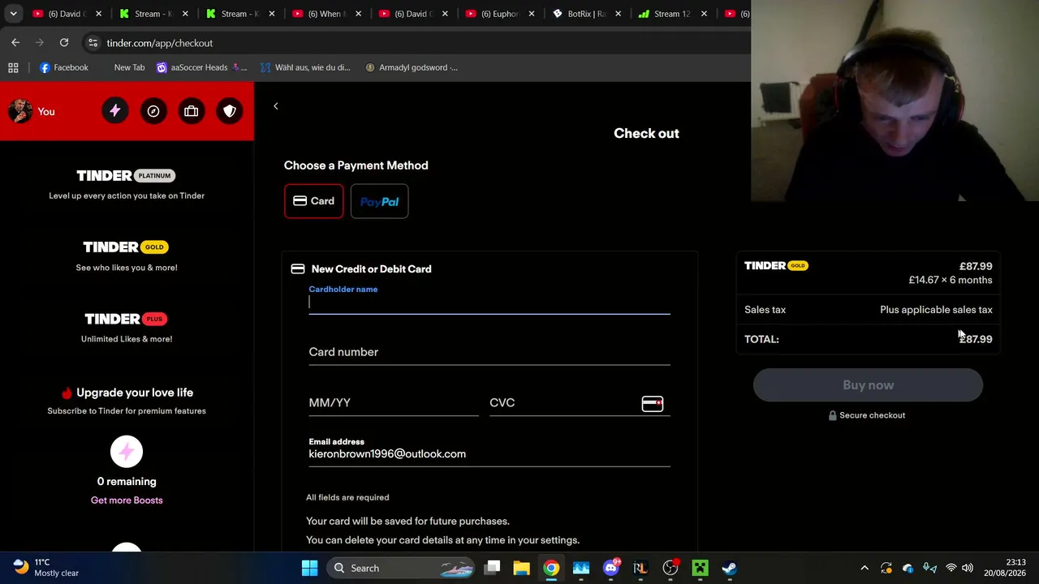Close the BotRix tab

point(618,14)
